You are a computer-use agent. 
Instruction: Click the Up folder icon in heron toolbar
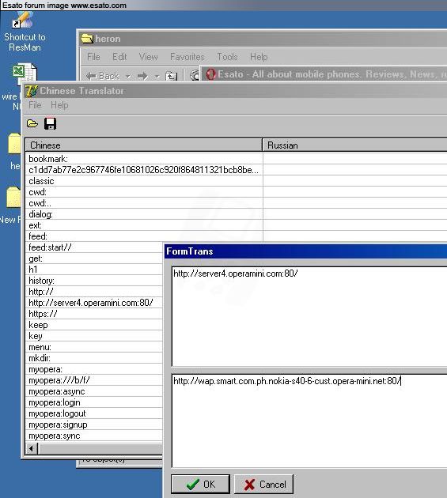click(172, 76)
